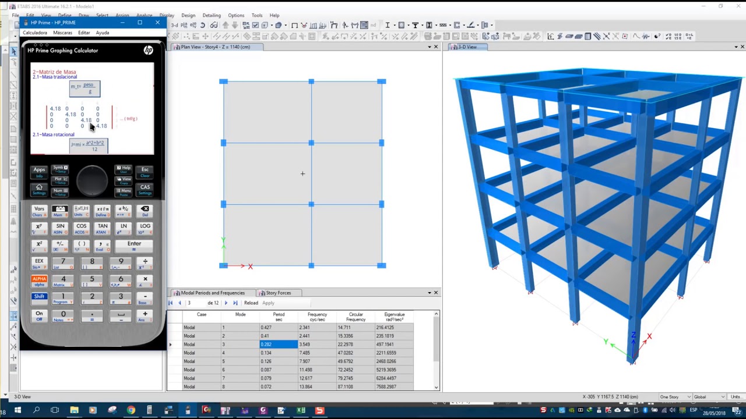746x419 pixels.
Task: Open the ETABS Tools menu
Action: click(x=257, y=15)
